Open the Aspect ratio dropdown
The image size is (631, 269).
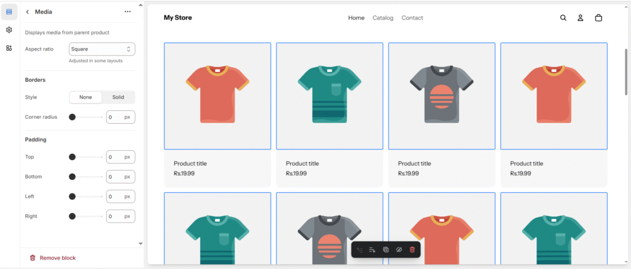coord(102,49)
